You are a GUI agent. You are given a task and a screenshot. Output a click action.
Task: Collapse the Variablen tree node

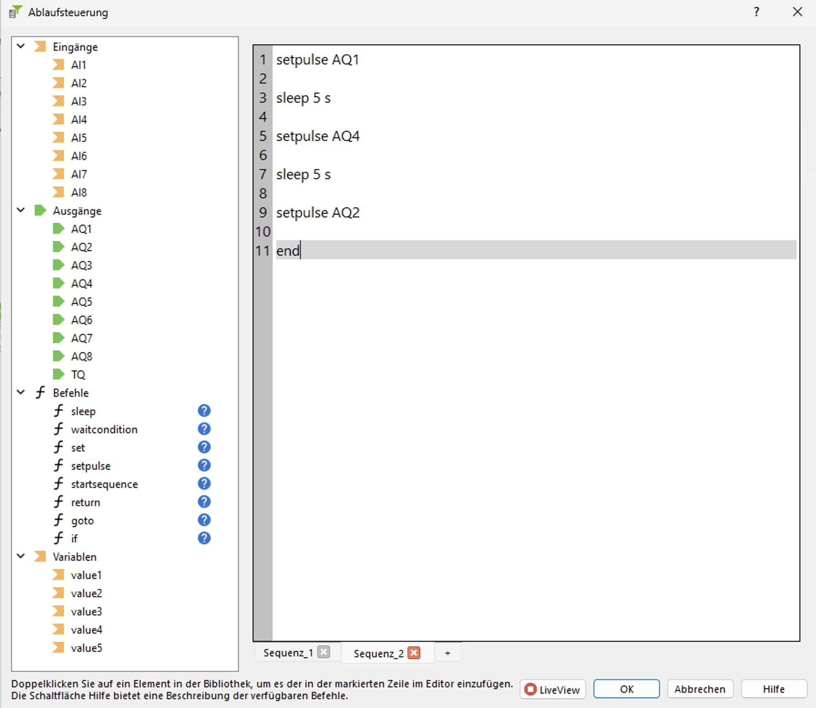[21, 557]
